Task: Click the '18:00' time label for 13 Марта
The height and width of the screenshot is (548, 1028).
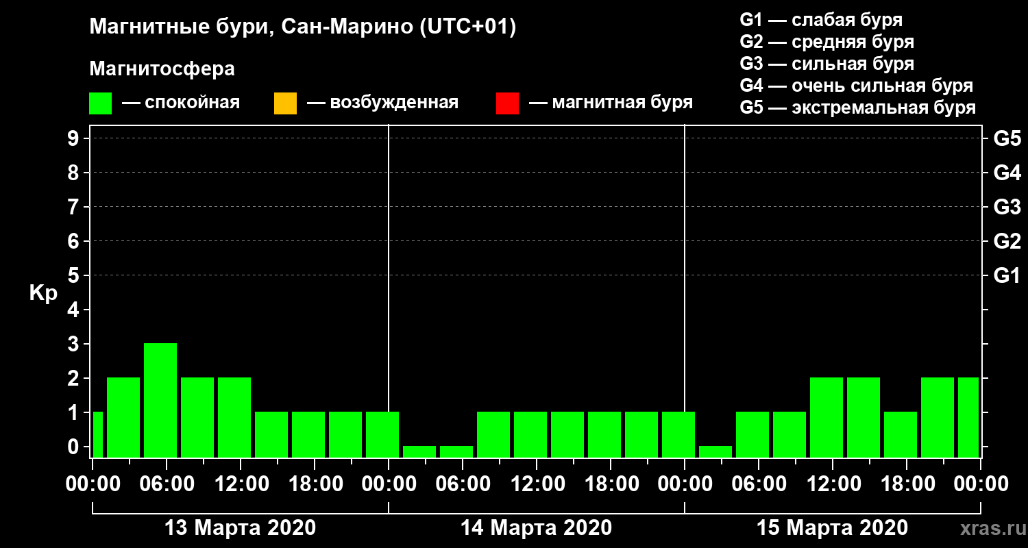Action: pyautogui.click(x=315, y=484)
